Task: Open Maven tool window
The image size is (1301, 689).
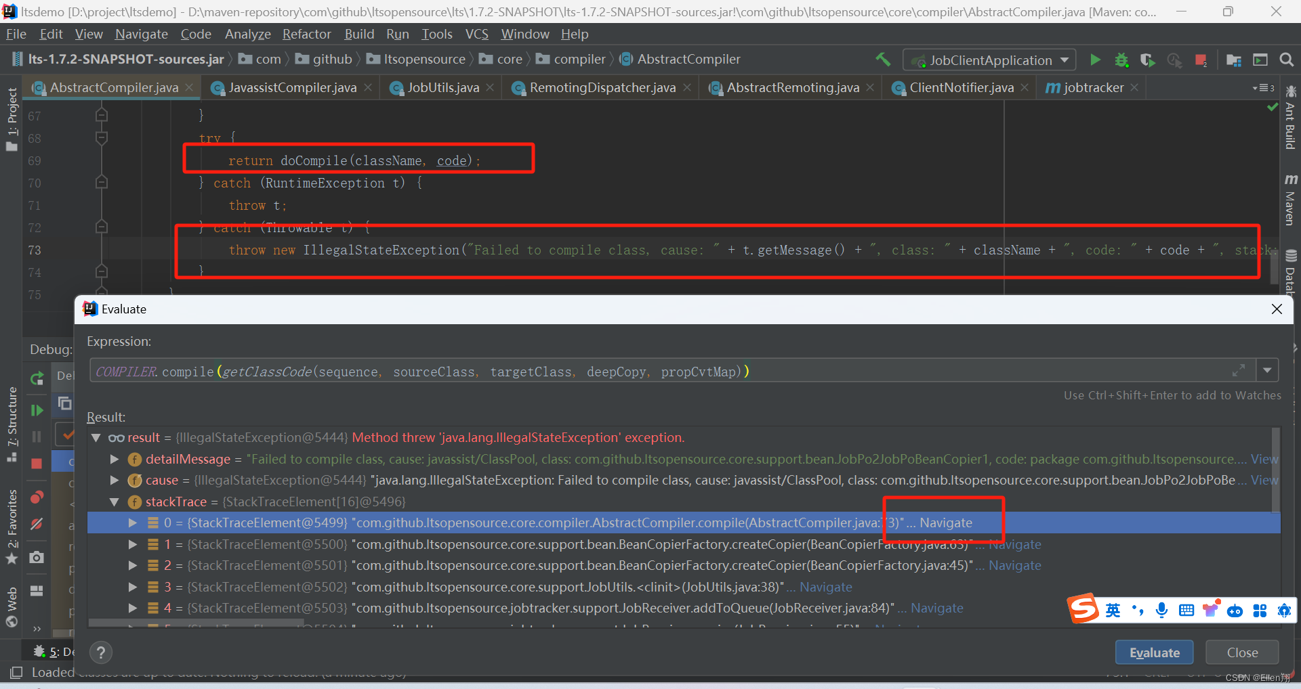Action: (1290, 200)
